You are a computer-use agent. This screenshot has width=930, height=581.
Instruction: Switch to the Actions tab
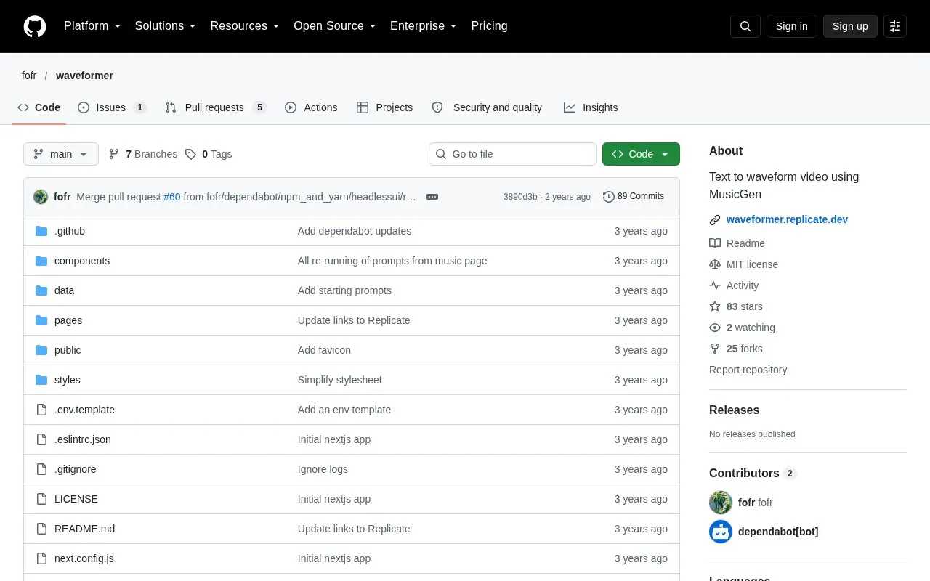311,107
